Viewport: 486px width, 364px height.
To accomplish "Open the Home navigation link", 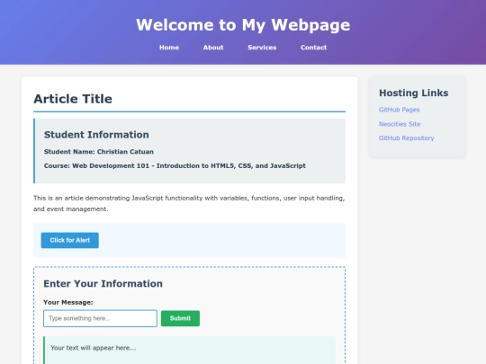I will point(169,48).
